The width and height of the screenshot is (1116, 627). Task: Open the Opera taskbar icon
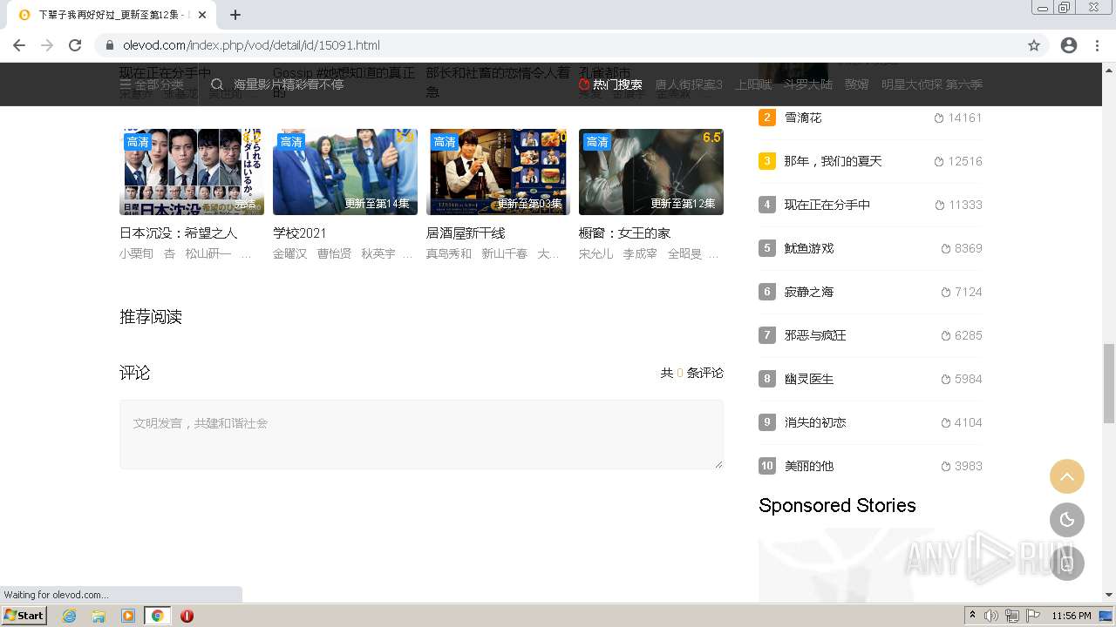187,616
